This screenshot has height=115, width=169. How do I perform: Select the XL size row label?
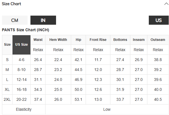pos(7,89)
